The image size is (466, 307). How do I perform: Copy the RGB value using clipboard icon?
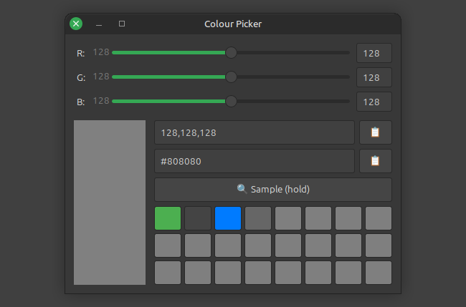point(374,132)
